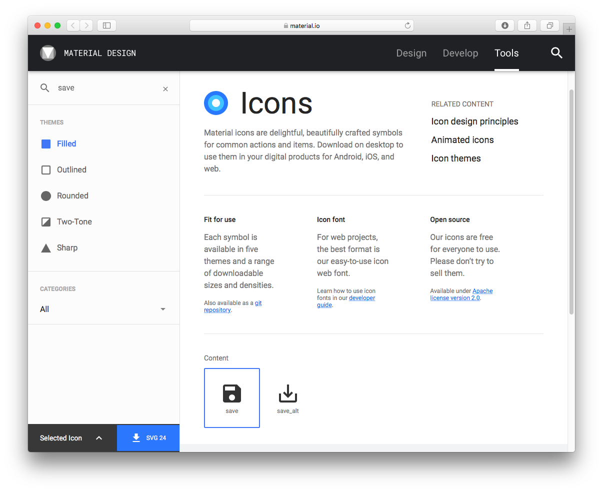Clear the 'save' search query
Image resolution: width=603 pixels, height=492 pixels.
[x=165, y=89]
